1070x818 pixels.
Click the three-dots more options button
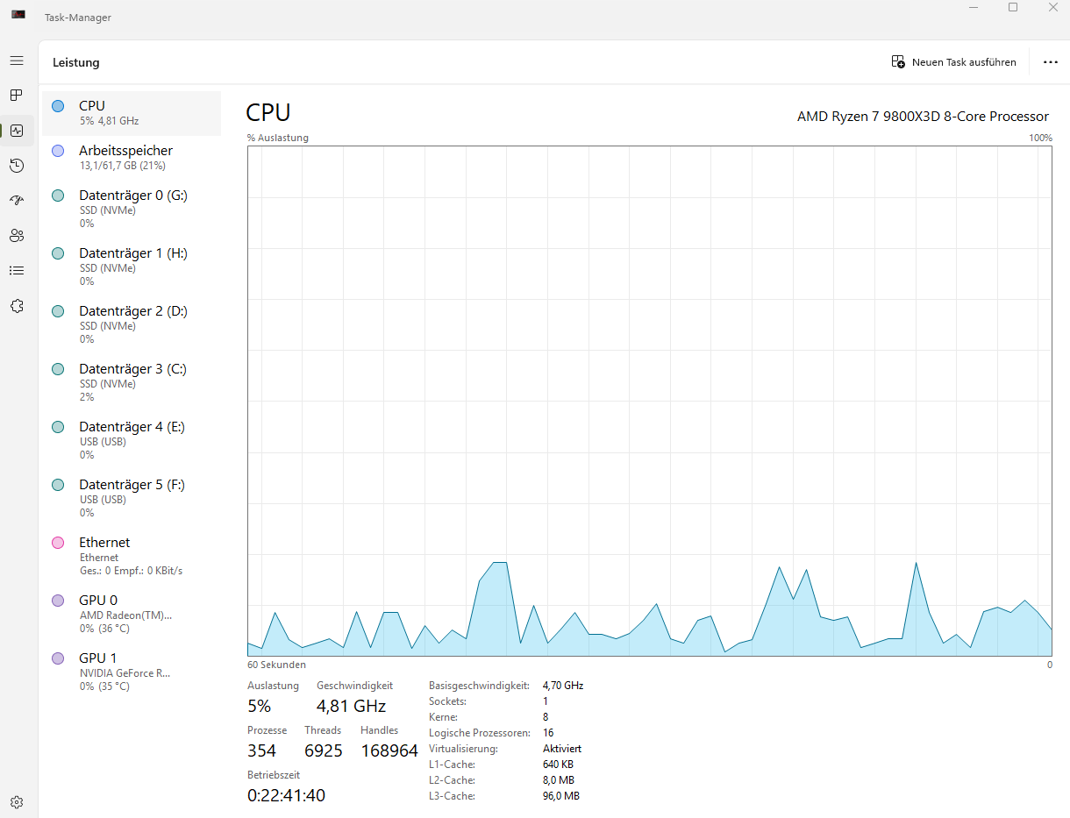tap(1051, 62)
